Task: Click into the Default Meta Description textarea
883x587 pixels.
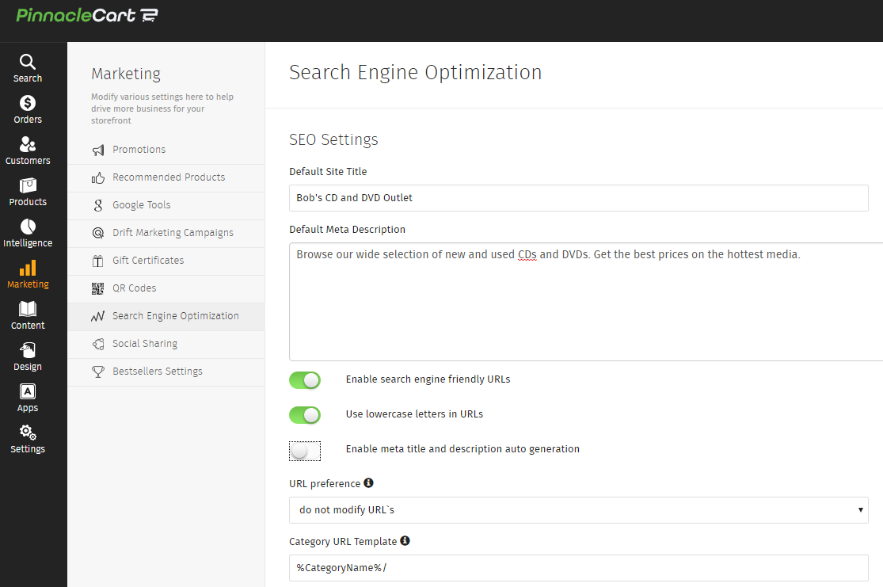Action: click(x=586, y=301)
